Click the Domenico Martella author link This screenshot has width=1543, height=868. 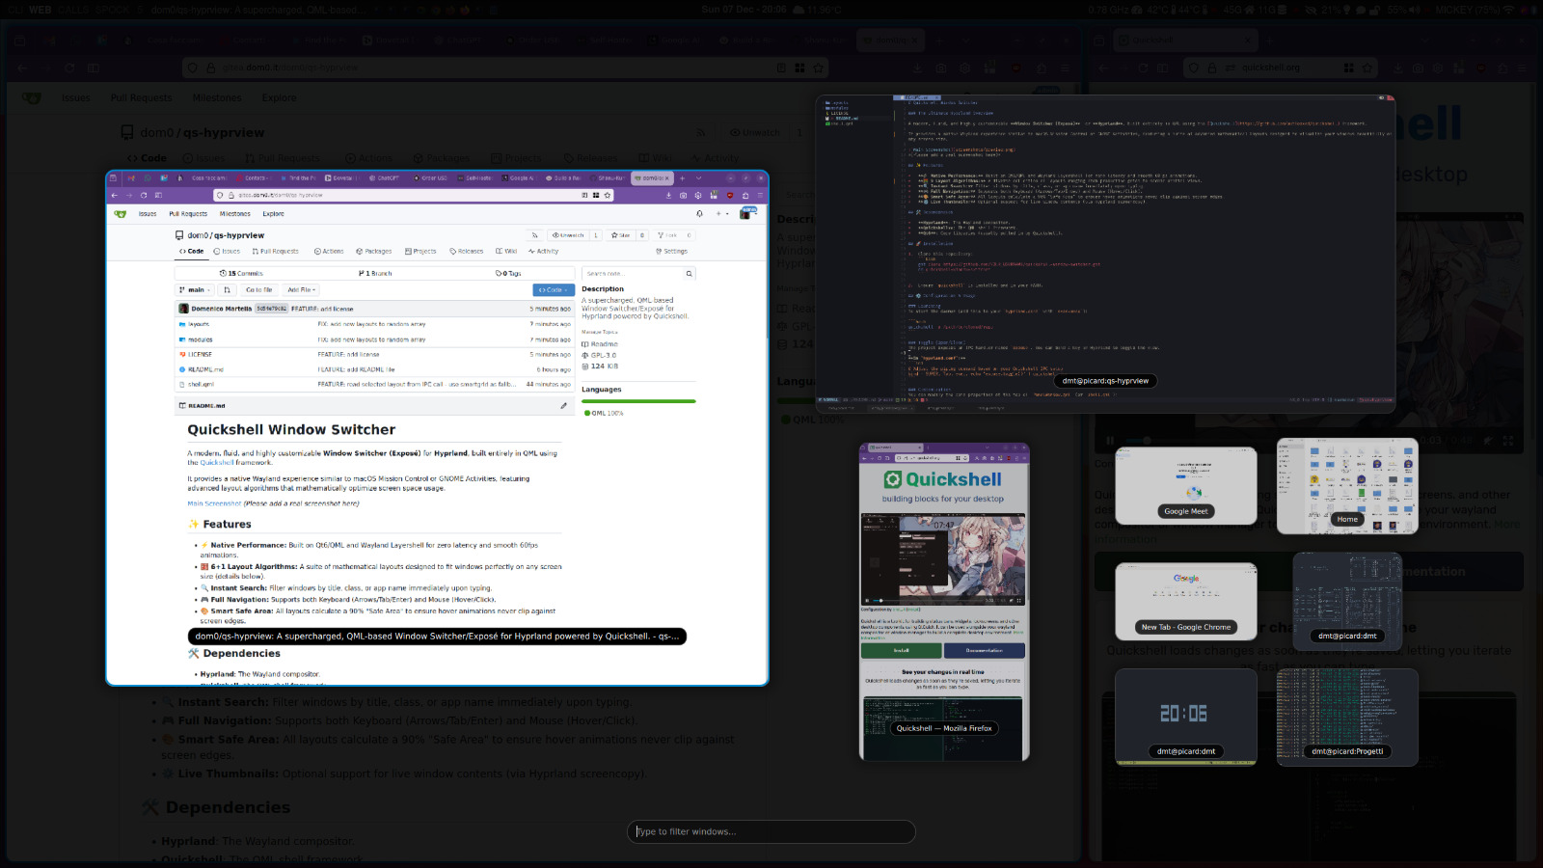(221, 309)
